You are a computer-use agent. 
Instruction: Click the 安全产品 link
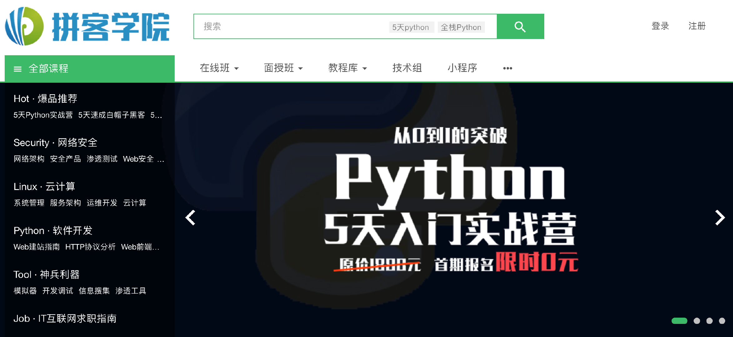(66, 159)
